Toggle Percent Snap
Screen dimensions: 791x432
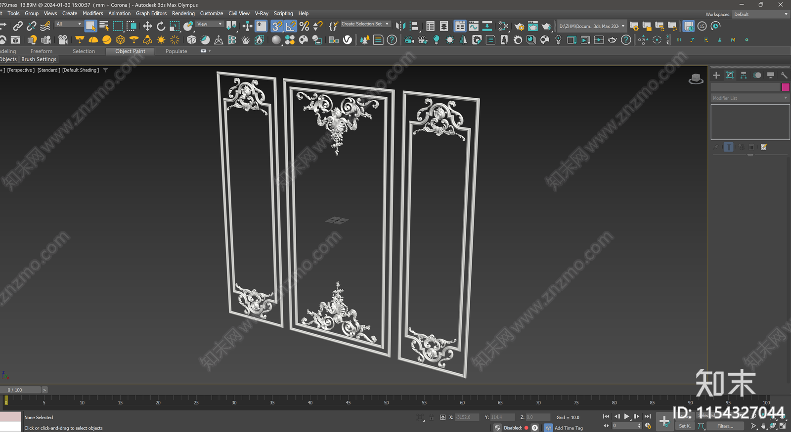(305, 26)
